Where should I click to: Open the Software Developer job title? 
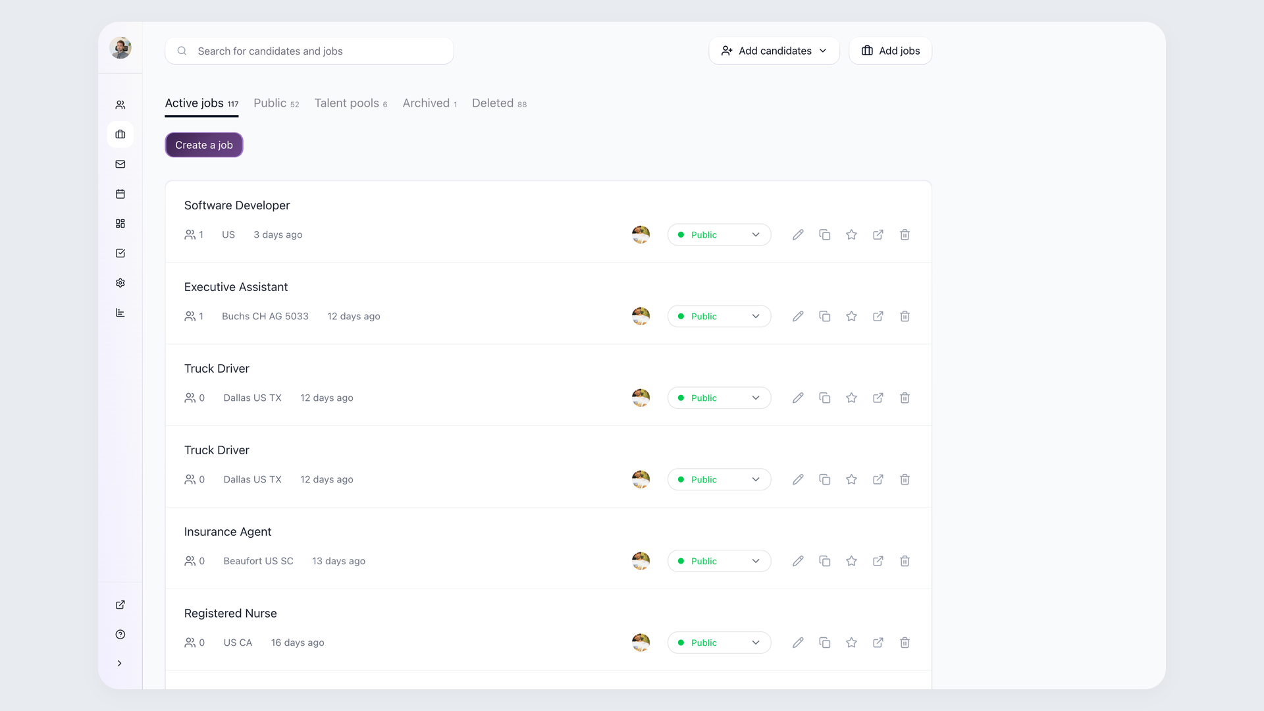(x=237, y=205)
